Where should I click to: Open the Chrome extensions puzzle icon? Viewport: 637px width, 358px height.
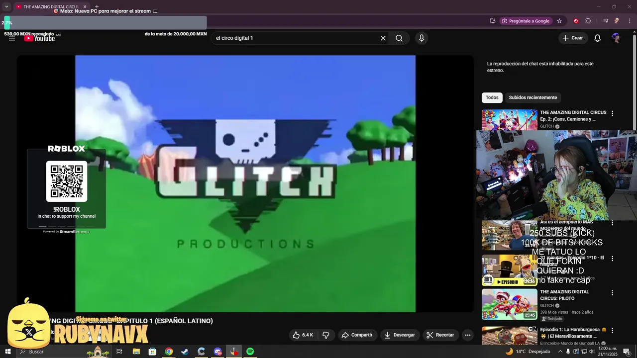click(588, 21)
